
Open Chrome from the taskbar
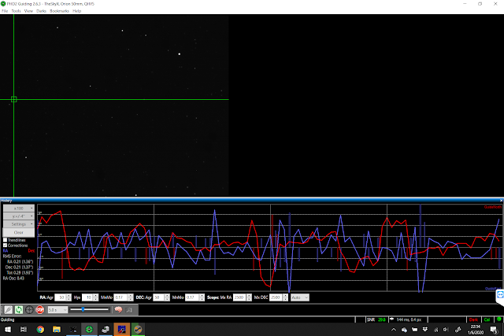coord(40,329)
